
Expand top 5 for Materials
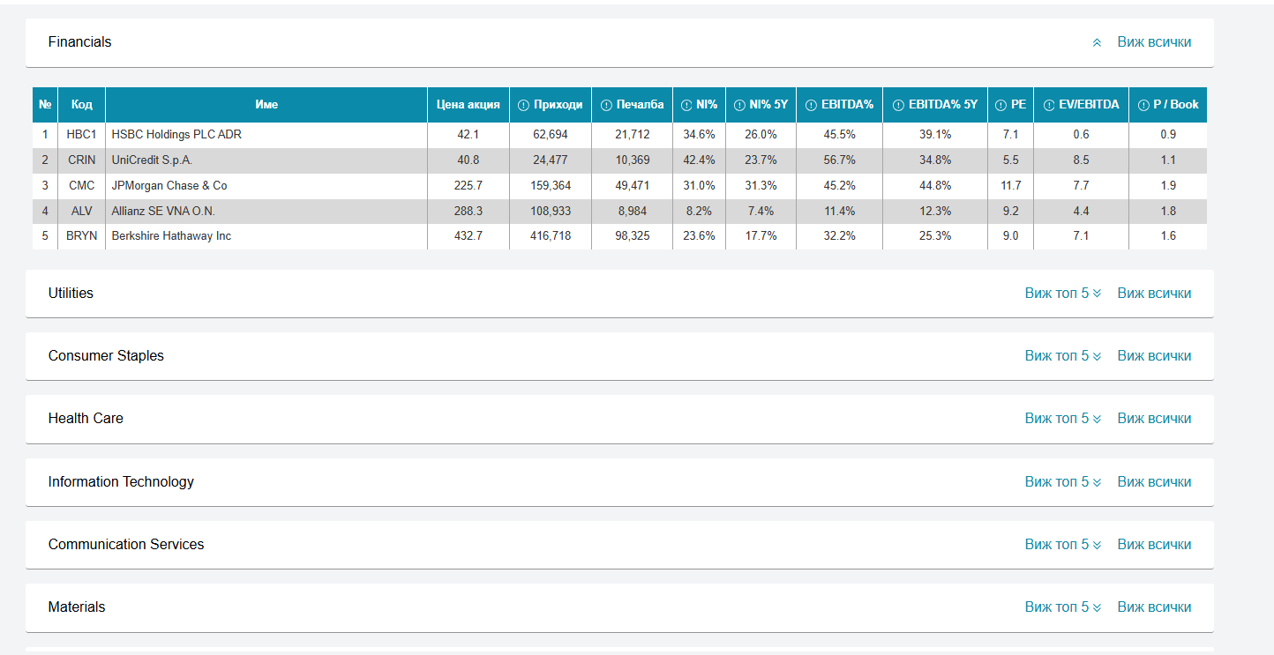[x=1063, y=607]
